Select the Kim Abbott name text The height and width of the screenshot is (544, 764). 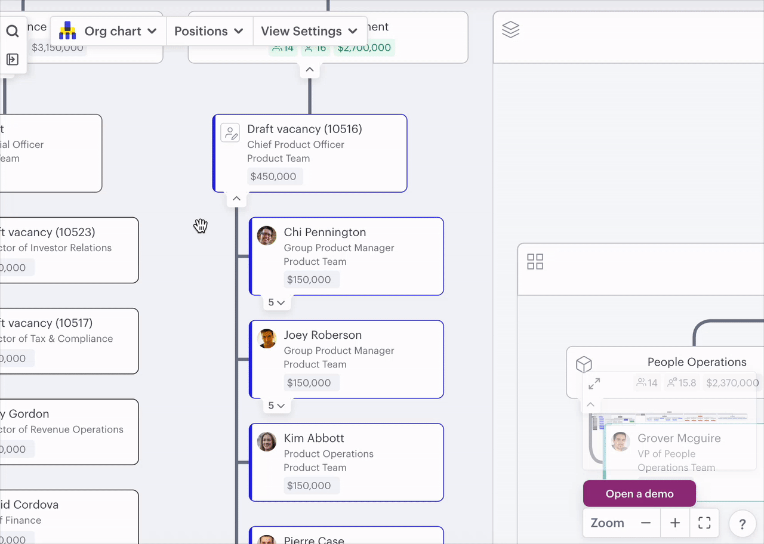click(x=314, y=438)
